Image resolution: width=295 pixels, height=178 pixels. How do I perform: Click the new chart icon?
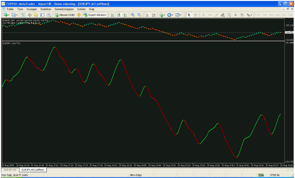[6, 15]
